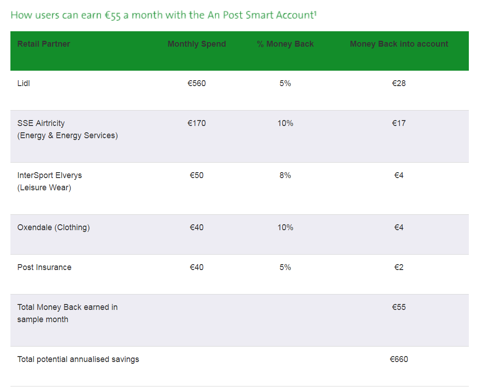Select the Retail Partner column header
Image resolution: width=477 pixels, height=391 pixels.
43,44
